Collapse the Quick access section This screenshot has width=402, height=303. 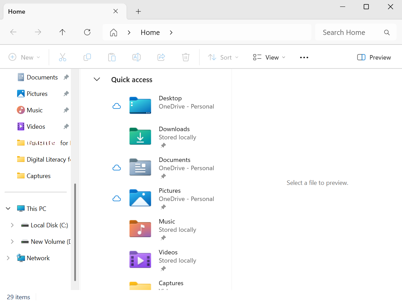tap(97, 79)
